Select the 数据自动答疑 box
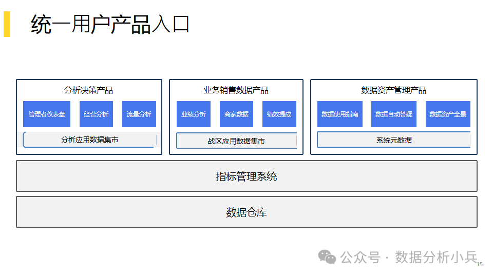This screenshot has width=493, height=277. 394,114
